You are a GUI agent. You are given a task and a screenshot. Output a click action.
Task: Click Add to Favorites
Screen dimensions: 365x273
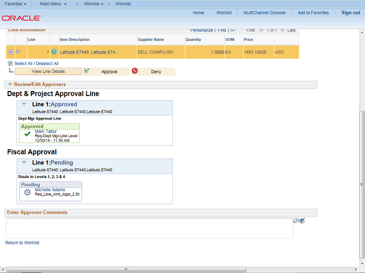pos(313,13)
